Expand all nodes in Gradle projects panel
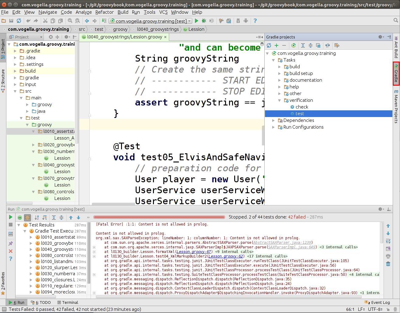 pos(303,45)
